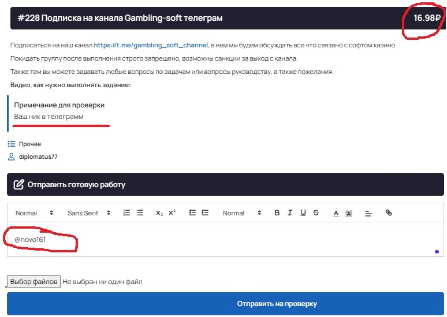
Task: Open the first Normal heading dropdown
Action: click(x=34, y=213)
